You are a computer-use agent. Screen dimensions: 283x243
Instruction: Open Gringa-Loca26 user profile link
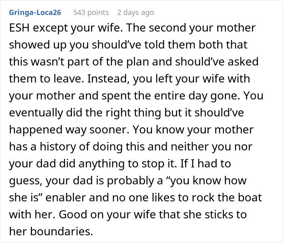35,13
